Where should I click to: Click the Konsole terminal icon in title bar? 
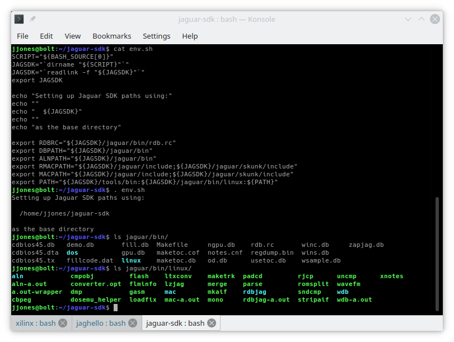click(x=19, y=19)
